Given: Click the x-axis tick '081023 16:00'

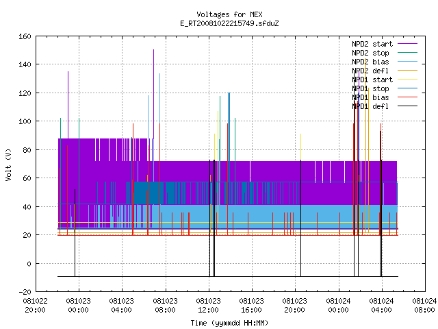Looking at the screenshot, I should pos(251,306).
